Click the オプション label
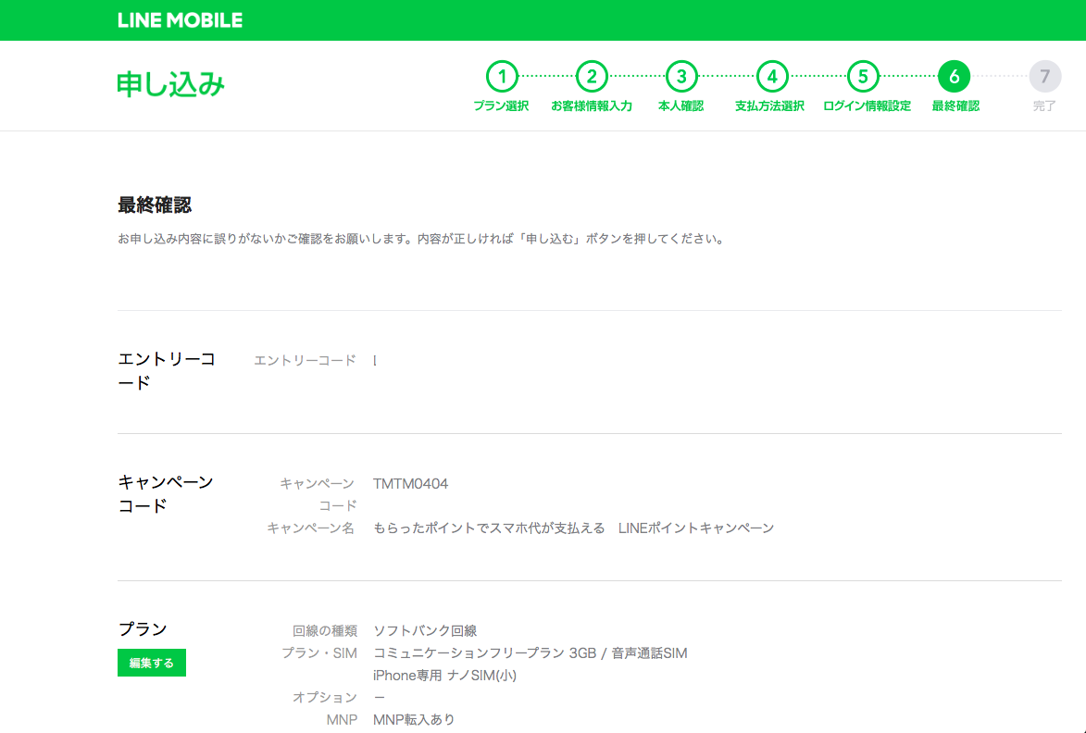 click(325, 697)
